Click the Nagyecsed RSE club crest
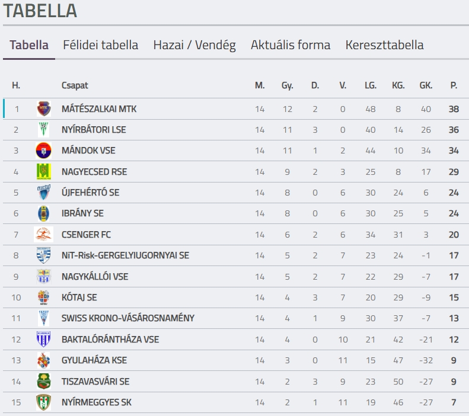 coord(43,172)
